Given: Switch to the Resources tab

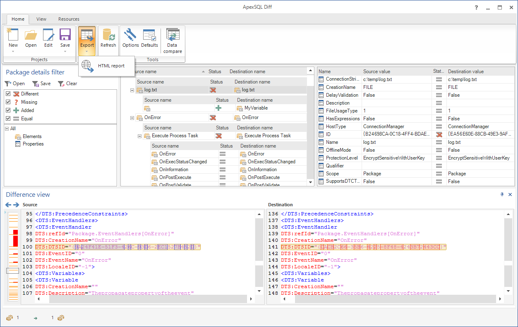Looking at the screenshot, I should [x=69, y=19].
